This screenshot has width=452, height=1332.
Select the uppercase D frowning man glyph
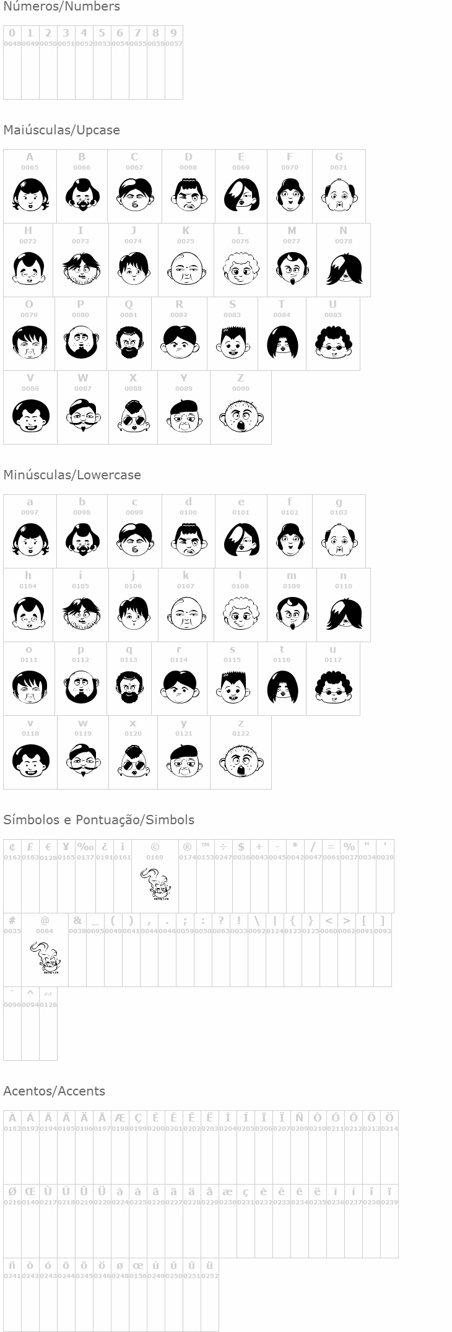[x=188, y=194]
